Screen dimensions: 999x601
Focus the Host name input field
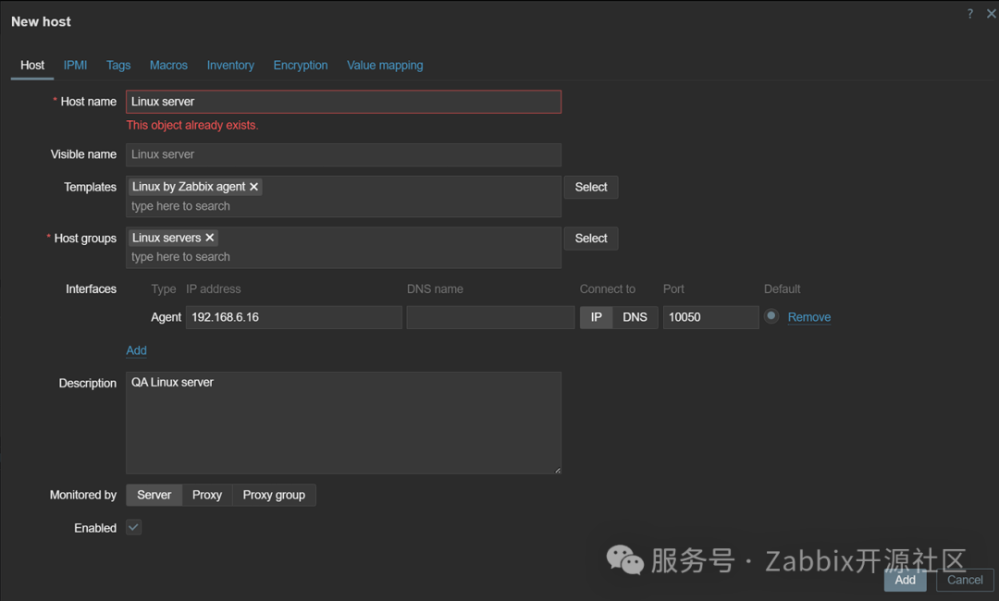pos(343,102)
